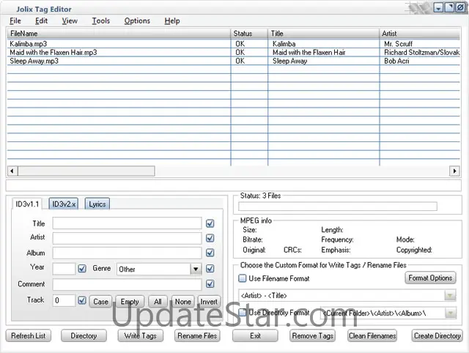Toggle the Genre field checkbox
The width and height of the screenshot is (469, 353).
210,268
